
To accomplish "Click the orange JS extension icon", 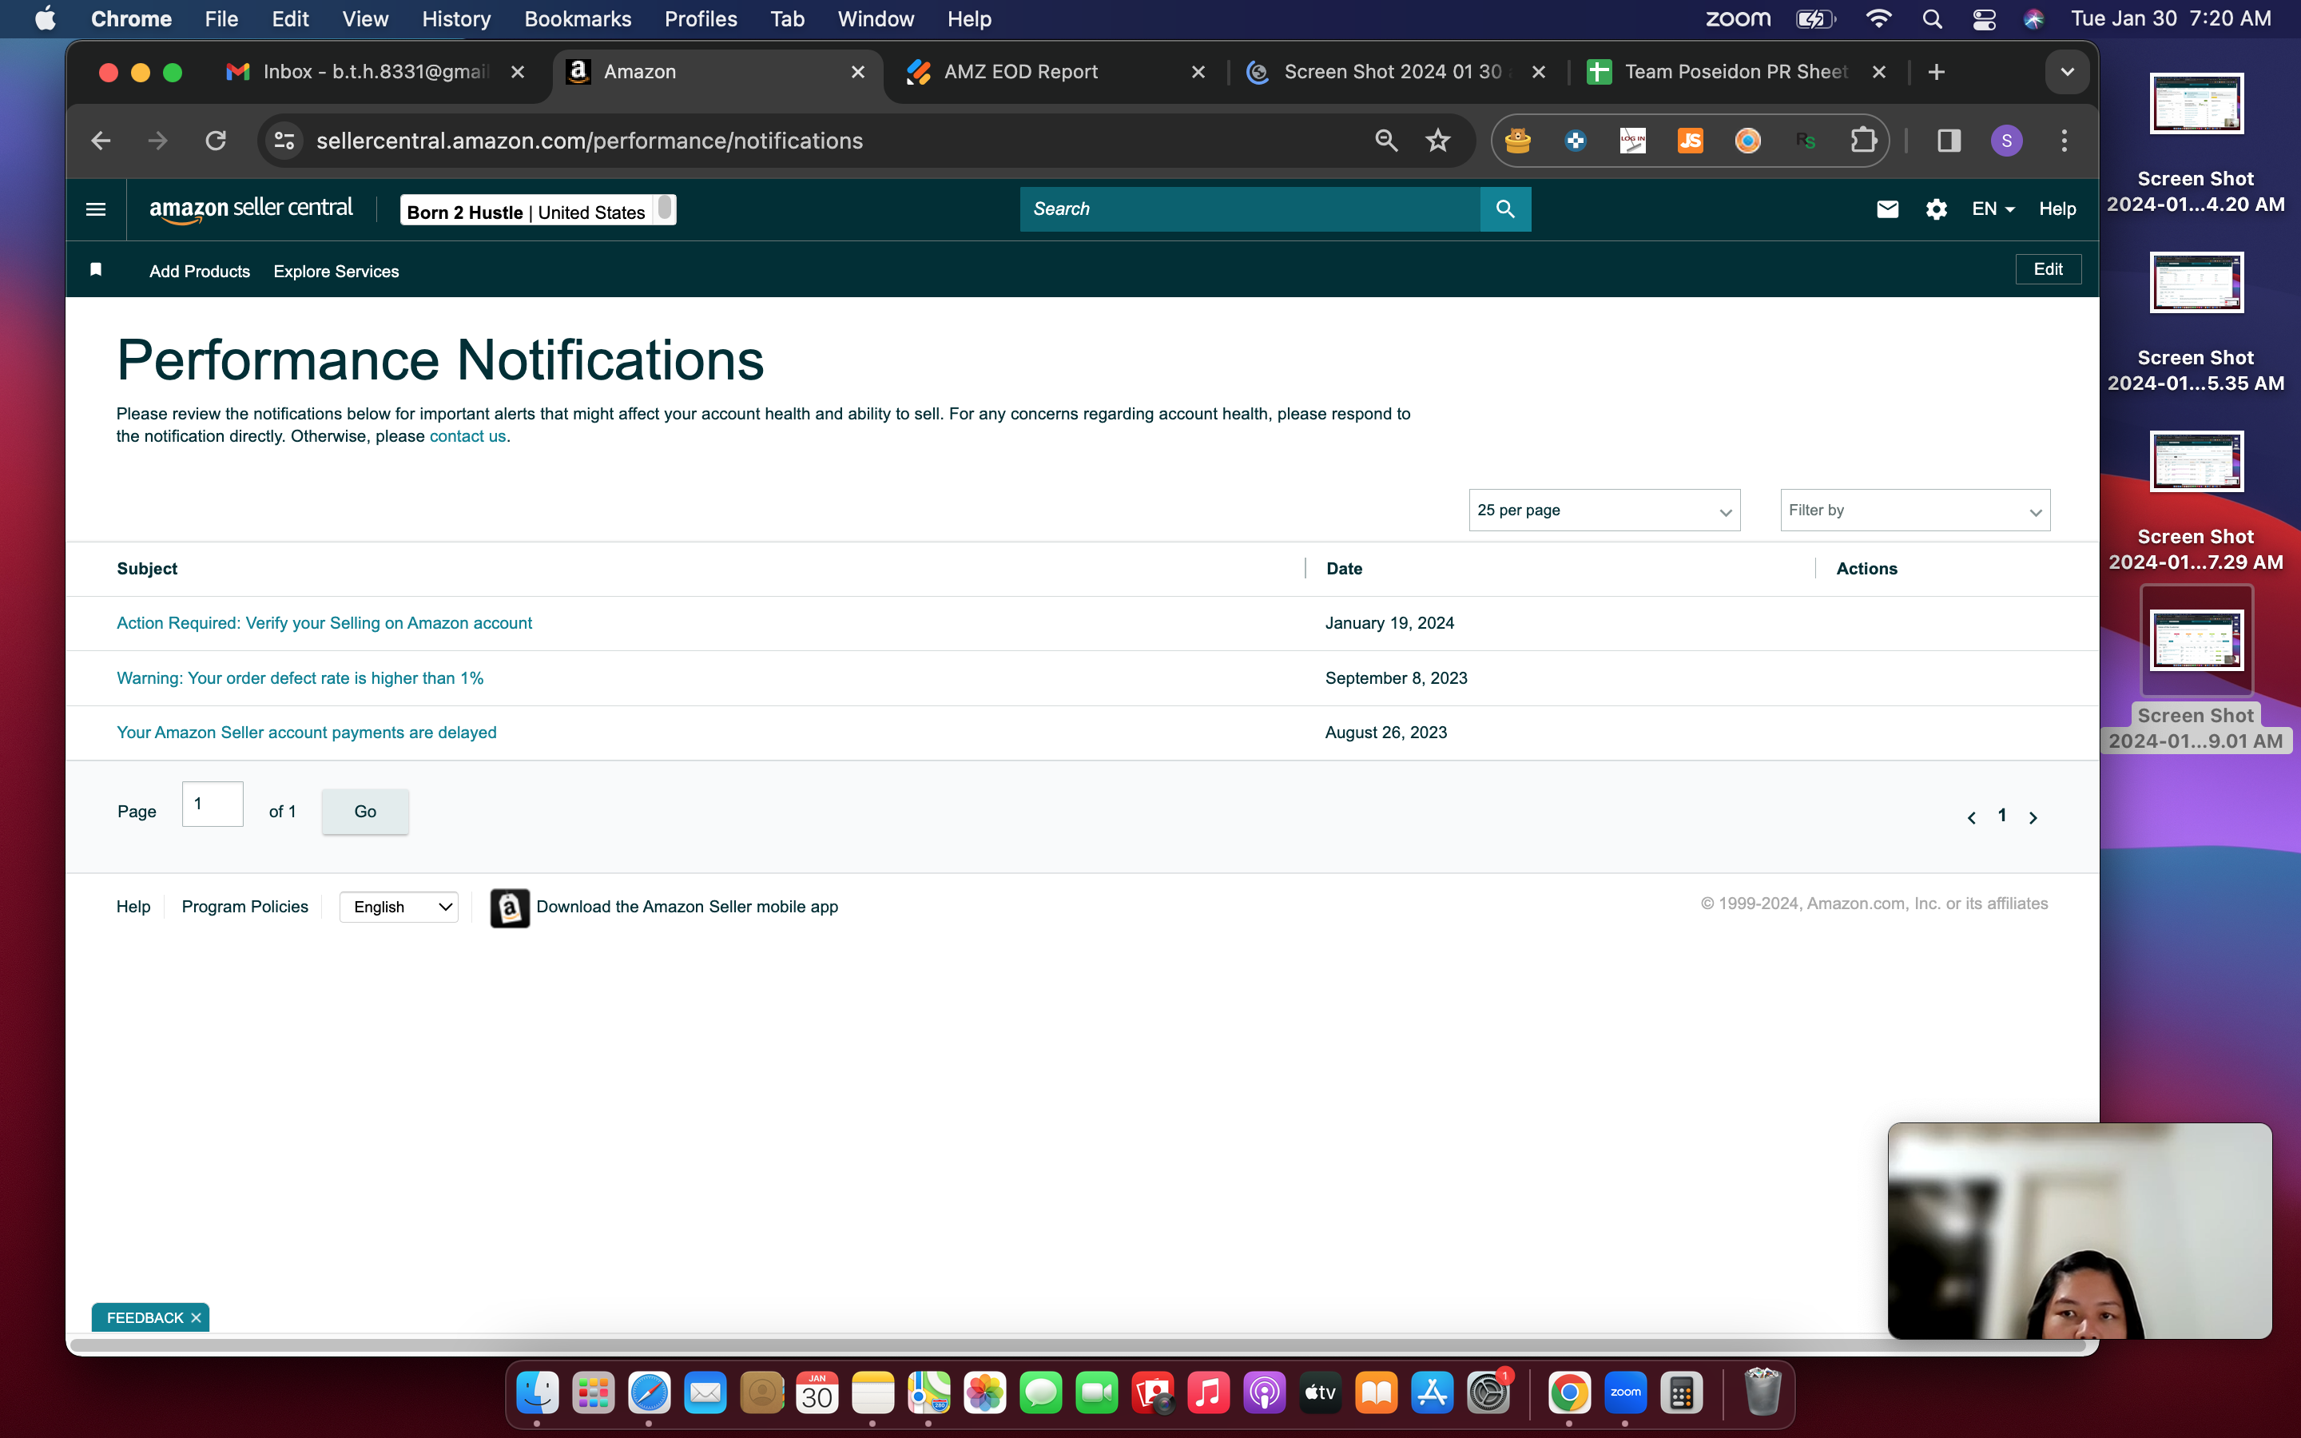I will (1690, 141).
